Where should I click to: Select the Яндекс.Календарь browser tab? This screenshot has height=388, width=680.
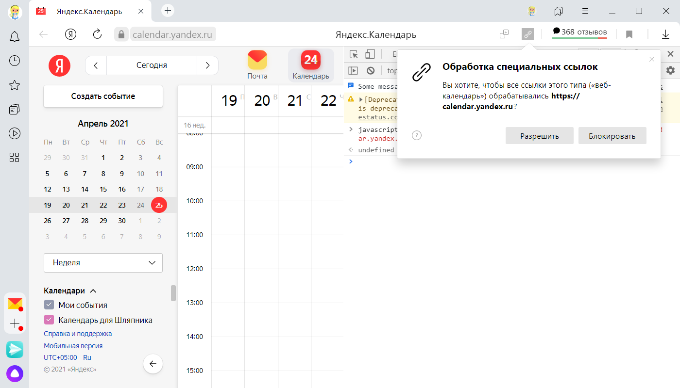90,11
